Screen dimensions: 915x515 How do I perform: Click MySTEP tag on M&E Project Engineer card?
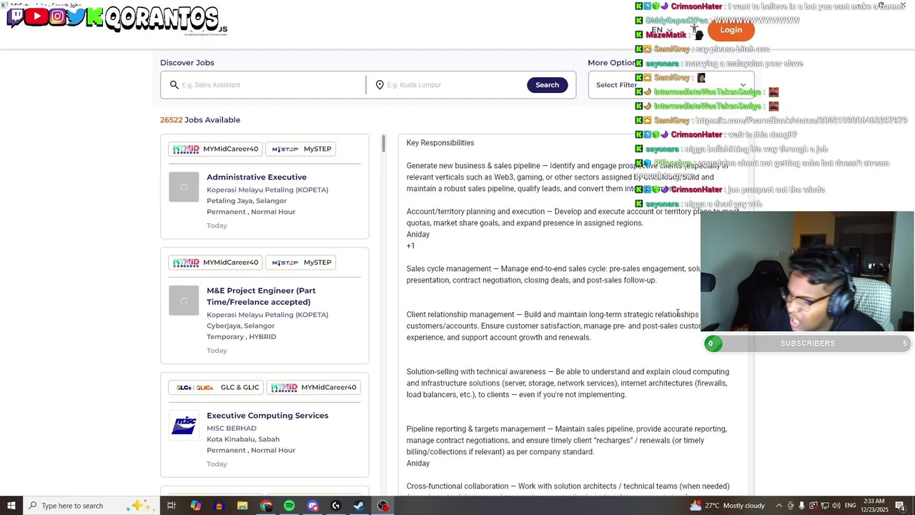point(302,263)
